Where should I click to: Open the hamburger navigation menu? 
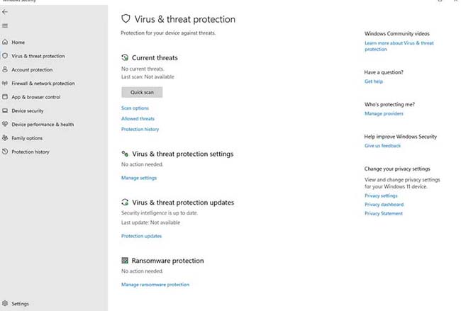6,26
